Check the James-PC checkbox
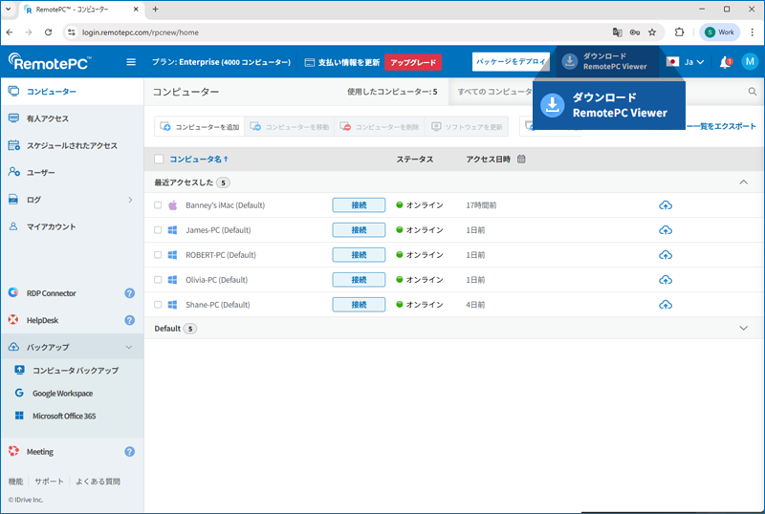 pos(158,230)
